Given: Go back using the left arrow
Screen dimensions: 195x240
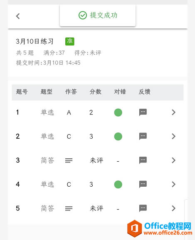Looking at the screenshot, I should [18, 16].
